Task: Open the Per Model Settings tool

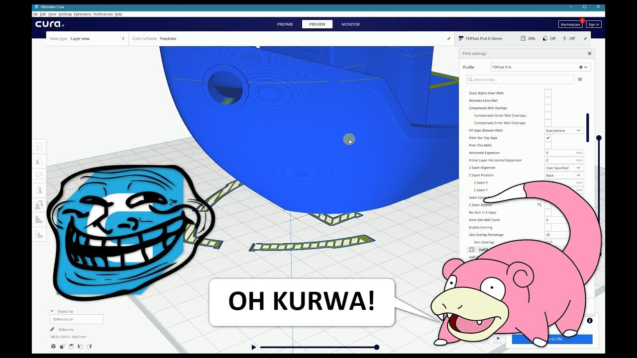Action: 39,205
